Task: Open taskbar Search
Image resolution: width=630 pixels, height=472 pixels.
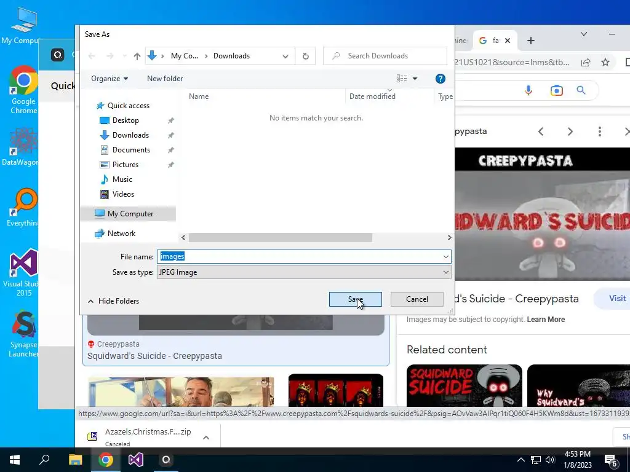Action: click(x=44, y=460)
